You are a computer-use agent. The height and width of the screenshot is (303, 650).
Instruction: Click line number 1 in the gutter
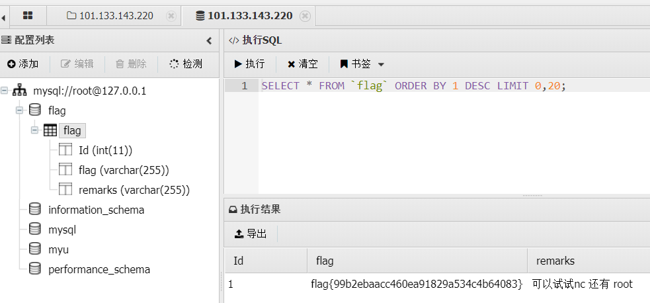pyautogui.click(x=244, y=86)
